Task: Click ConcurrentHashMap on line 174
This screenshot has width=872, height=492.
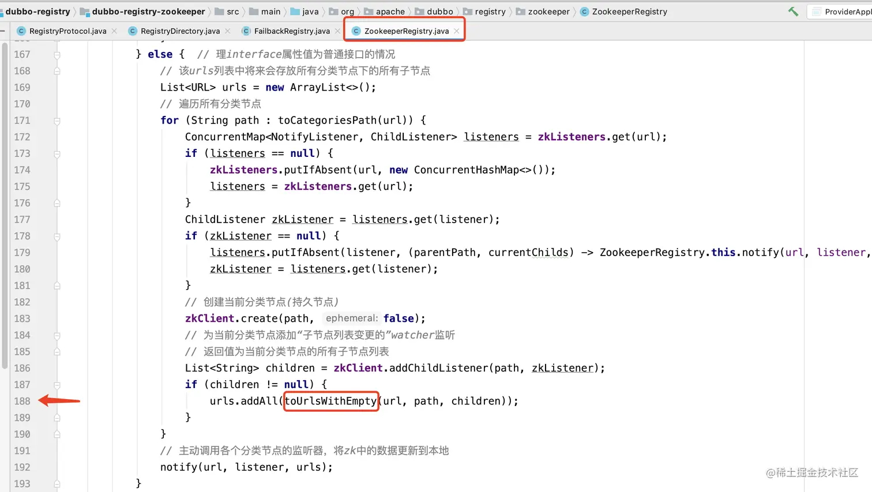Action: [467, 170]
